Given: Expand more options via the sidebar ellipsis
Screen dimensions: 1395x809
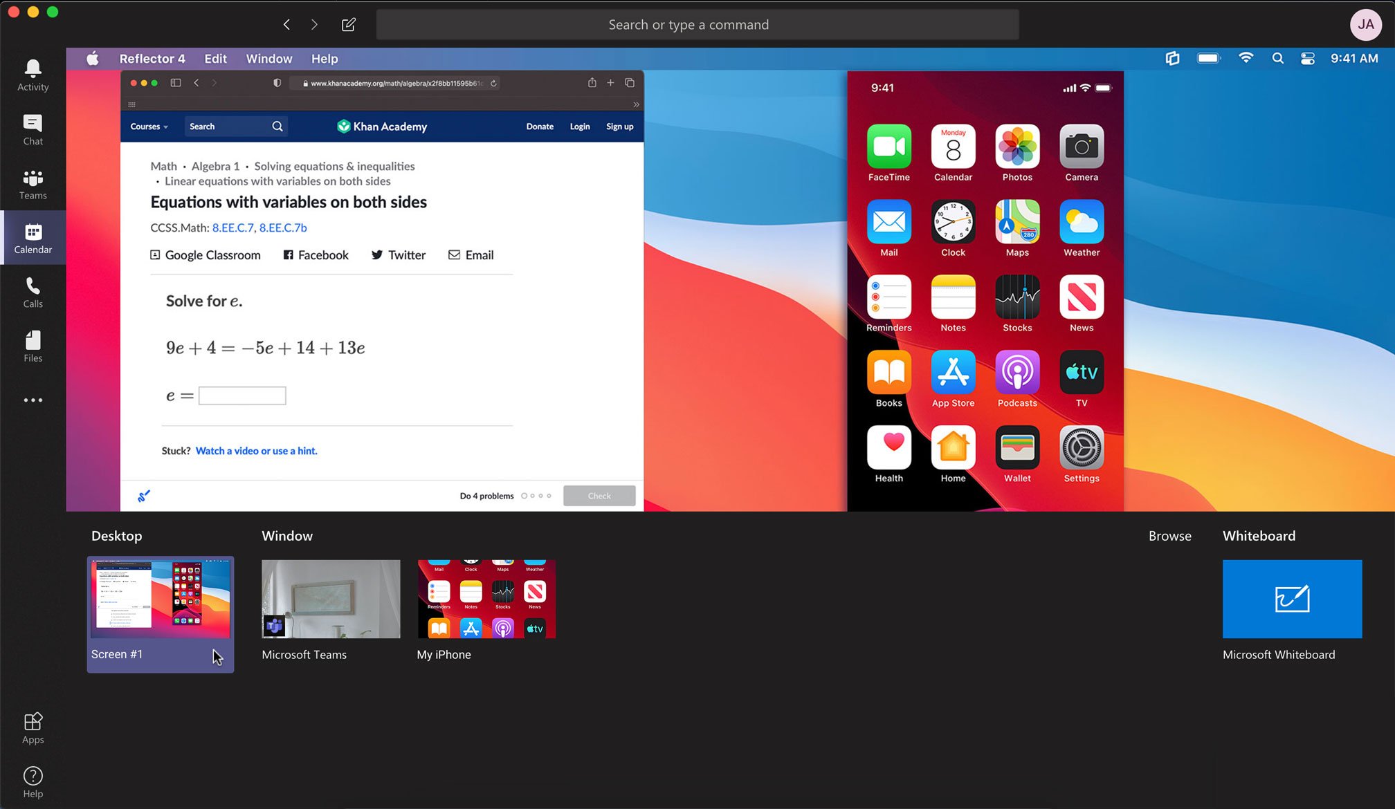Looking at the screenshot, I should tap(33, 400).
